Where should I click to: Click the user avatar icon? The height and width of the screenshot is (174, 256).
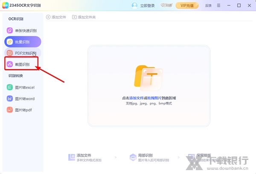point(134,6)
